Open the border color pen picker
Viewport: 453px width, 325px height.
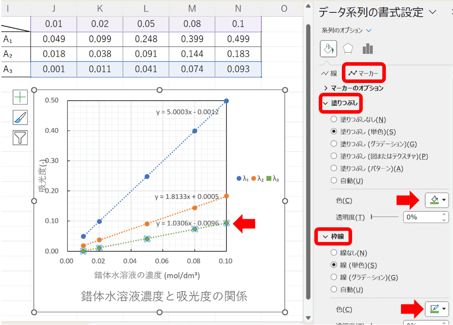(x=437, y=309)
